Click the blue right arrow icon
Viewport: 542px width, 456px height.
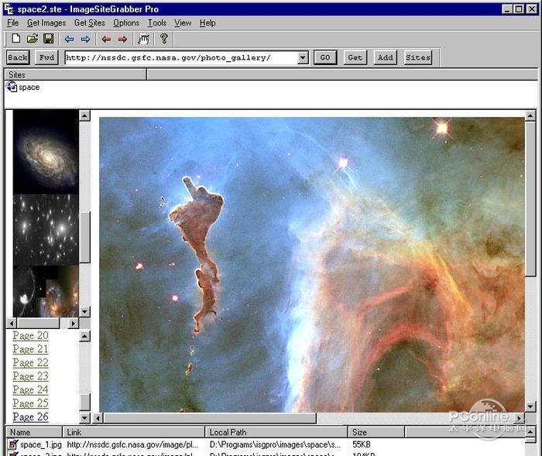(85, 39)
